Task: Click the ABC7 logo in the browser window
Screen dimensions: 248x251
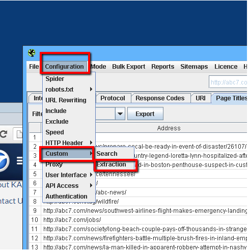Action: coord(4,160)
